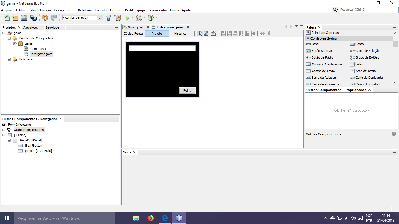Click the Open Project folder icon
Viewport: 399px width, 224px height.
tap(24, 17)
